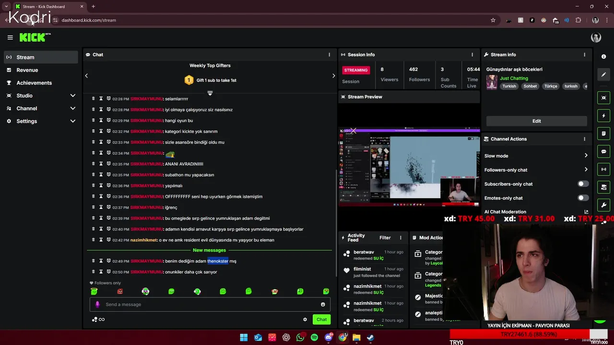Screen dimensions: 614x345
Task: Open Chat panel three-dot options
Action: pos(329,55)
